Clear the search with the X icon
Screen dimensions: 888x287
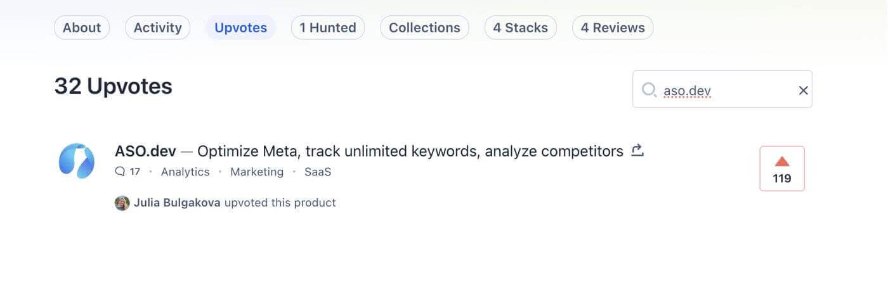803,91
